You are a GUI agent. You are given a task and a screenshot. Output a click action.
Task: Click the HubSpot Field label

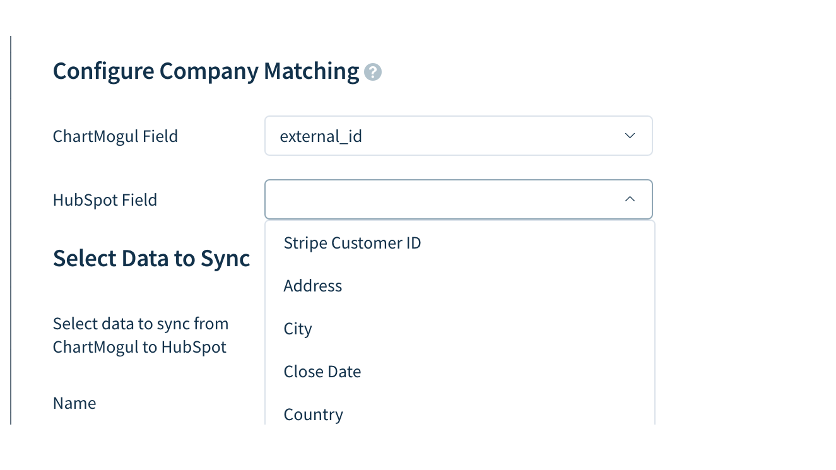click(x=105, y=200)
